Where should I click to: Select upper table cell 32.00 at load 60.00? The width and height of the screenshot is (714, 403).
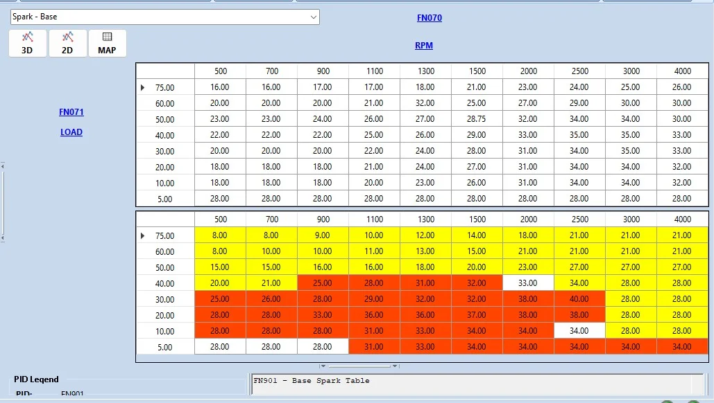(x=425, y=103)
